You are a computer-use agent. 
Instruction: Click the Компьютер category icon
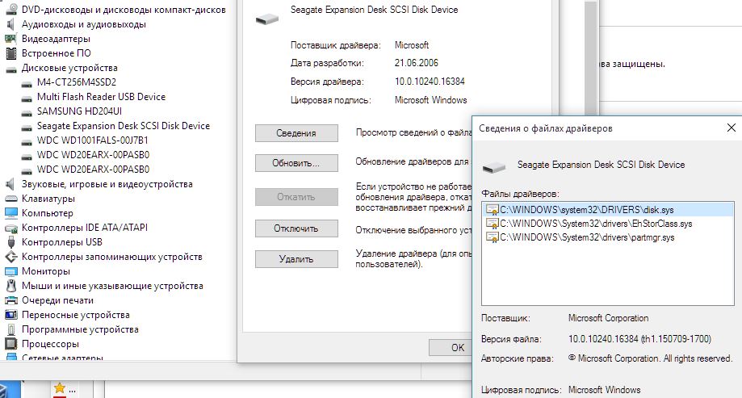(x=11, y=213)
